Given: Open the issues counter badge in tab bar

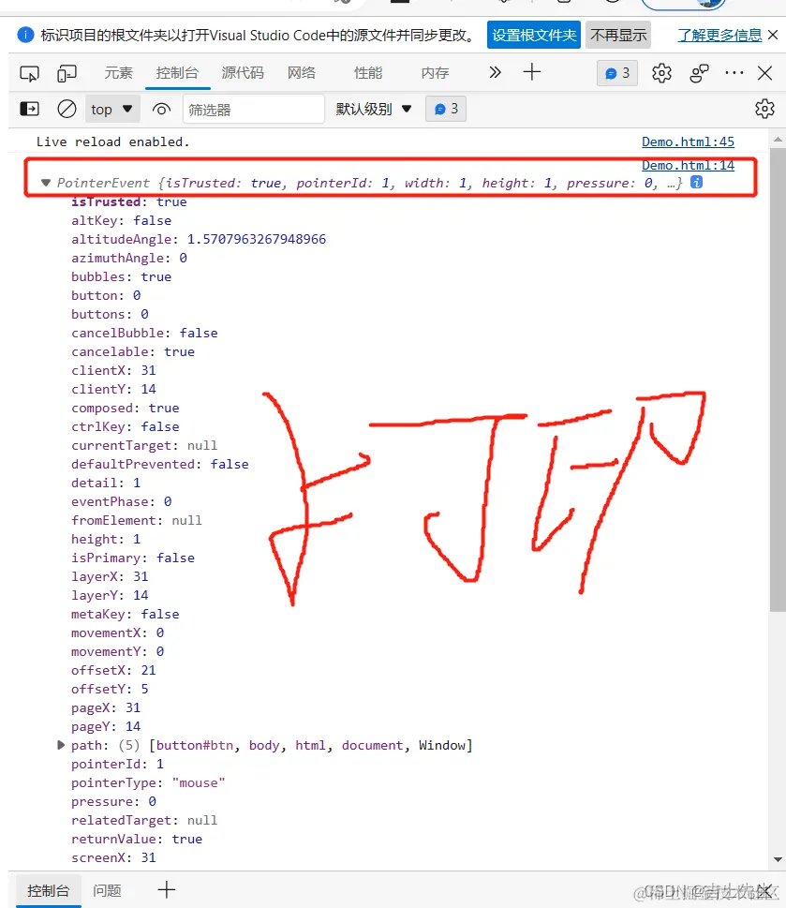Looking at the screenshot, I should 617,73.
